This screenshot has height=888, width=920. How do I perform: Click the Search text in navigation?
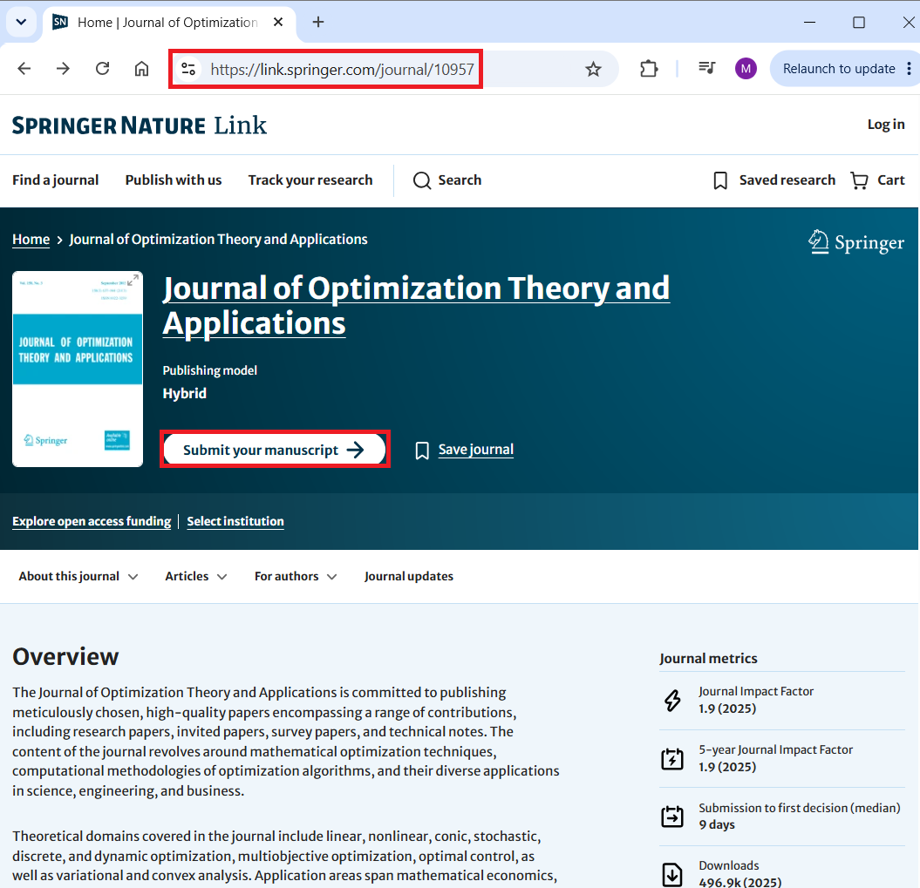(460, 180)
